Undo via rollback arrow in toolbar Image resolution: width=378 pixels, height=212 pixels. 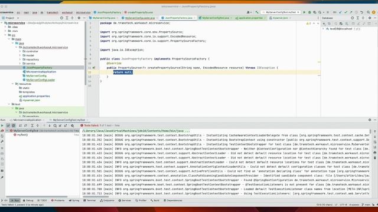tap(362, 12)
